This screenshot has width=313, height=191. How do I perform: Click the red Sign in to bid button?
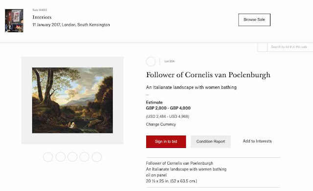(166, 142)
